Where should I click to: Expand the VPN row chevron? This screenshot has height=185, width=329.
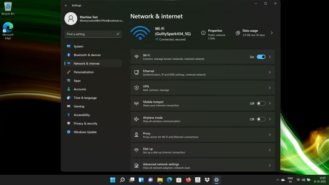pos(270,88)
